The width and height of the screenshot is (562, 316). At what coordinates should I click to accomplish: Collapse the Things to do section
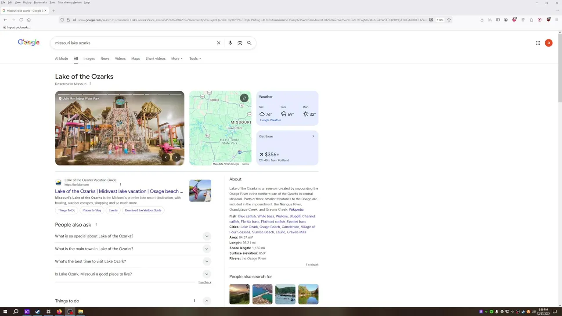coord(206,301)
